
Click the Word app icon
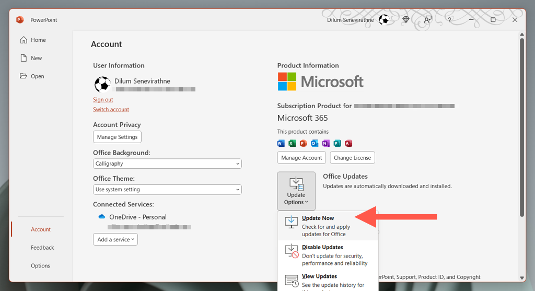pos(281,143)
